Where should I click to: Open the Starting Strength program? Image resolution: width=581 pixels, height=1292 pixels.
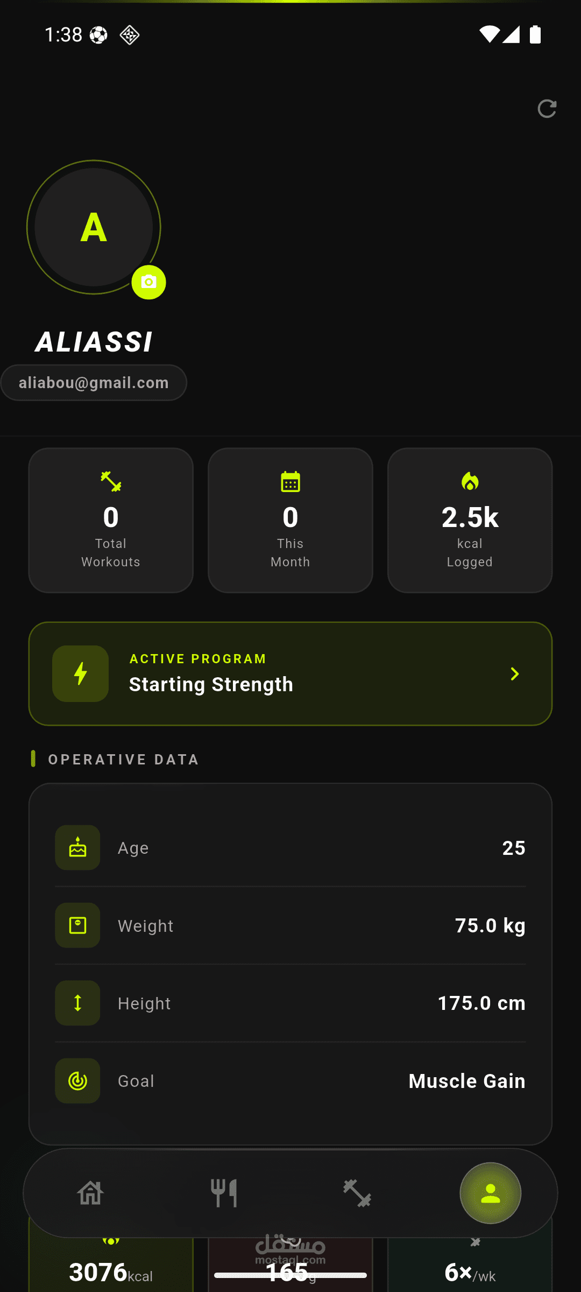[x=211, y=684]
